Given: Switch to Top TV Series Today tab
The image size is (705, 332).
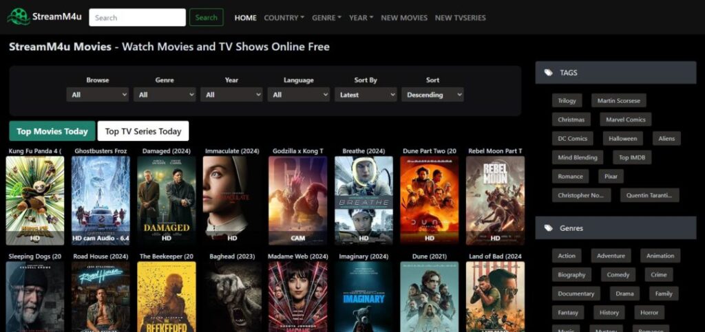Looking at the screenshot, I should click(x=143, y=131).
